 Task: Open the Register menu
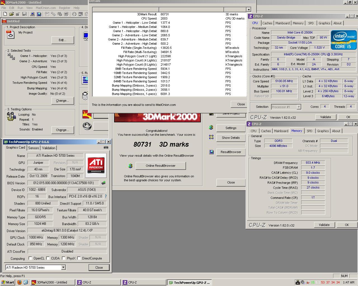pos(65,8)
